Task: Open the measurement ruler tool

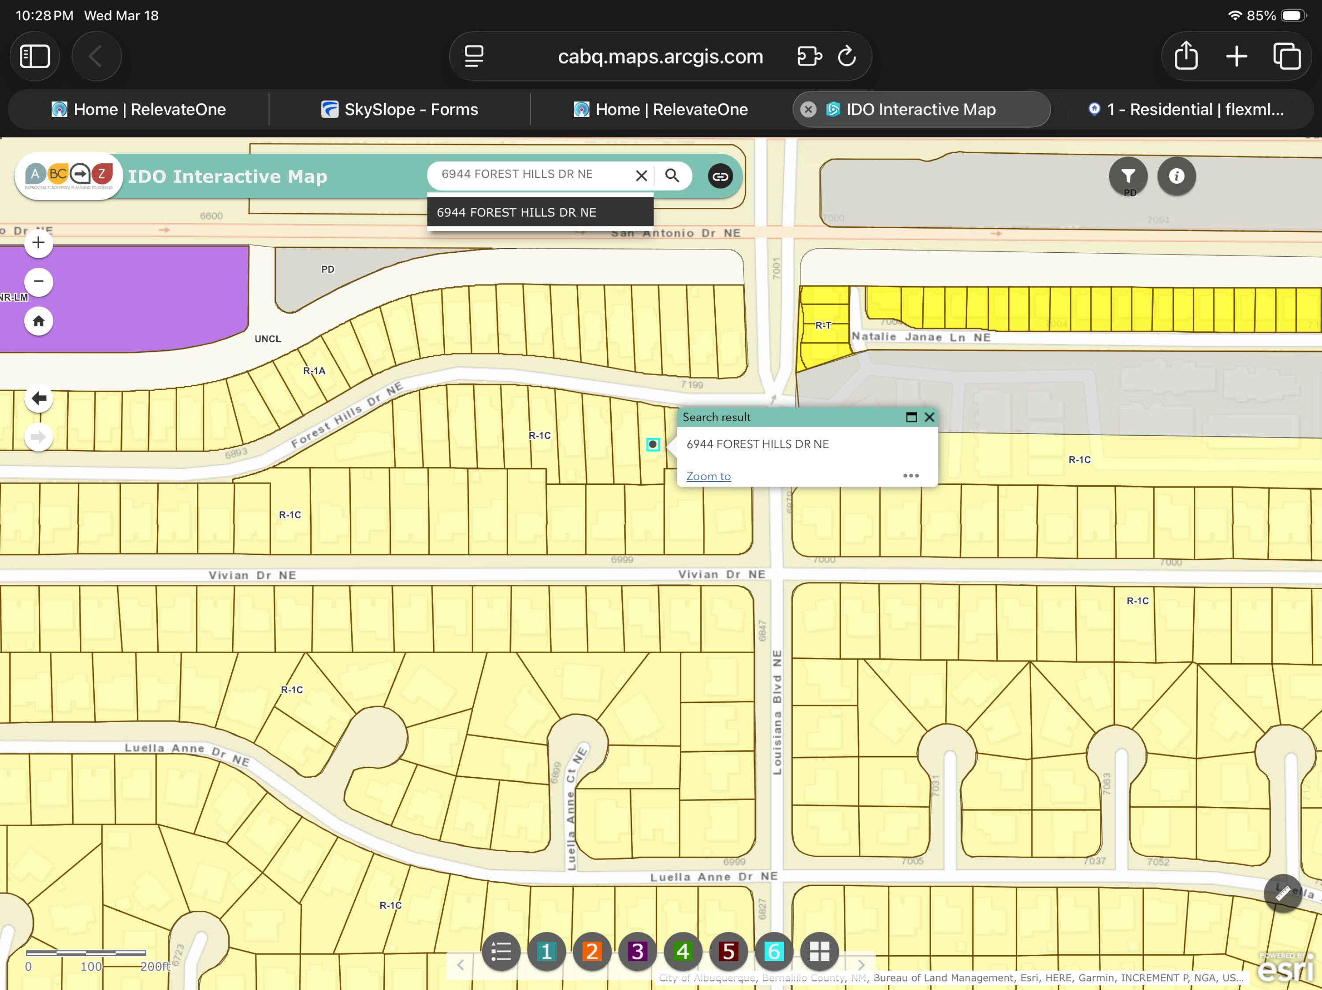Action: 1282,893
